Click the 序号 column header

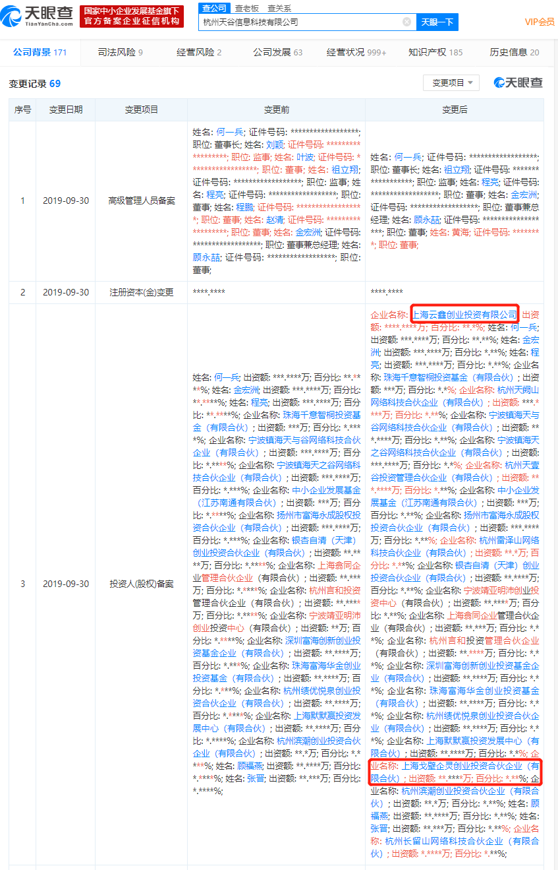[22, 109]
